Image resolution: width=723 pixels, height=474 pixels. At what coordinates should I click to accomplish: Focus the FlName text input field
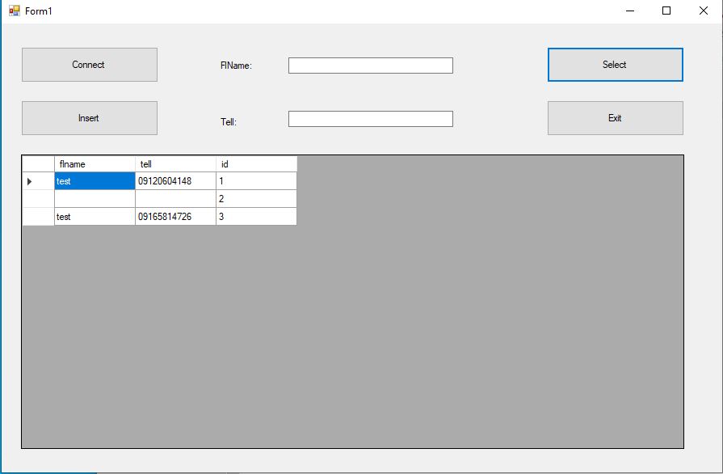370,66
